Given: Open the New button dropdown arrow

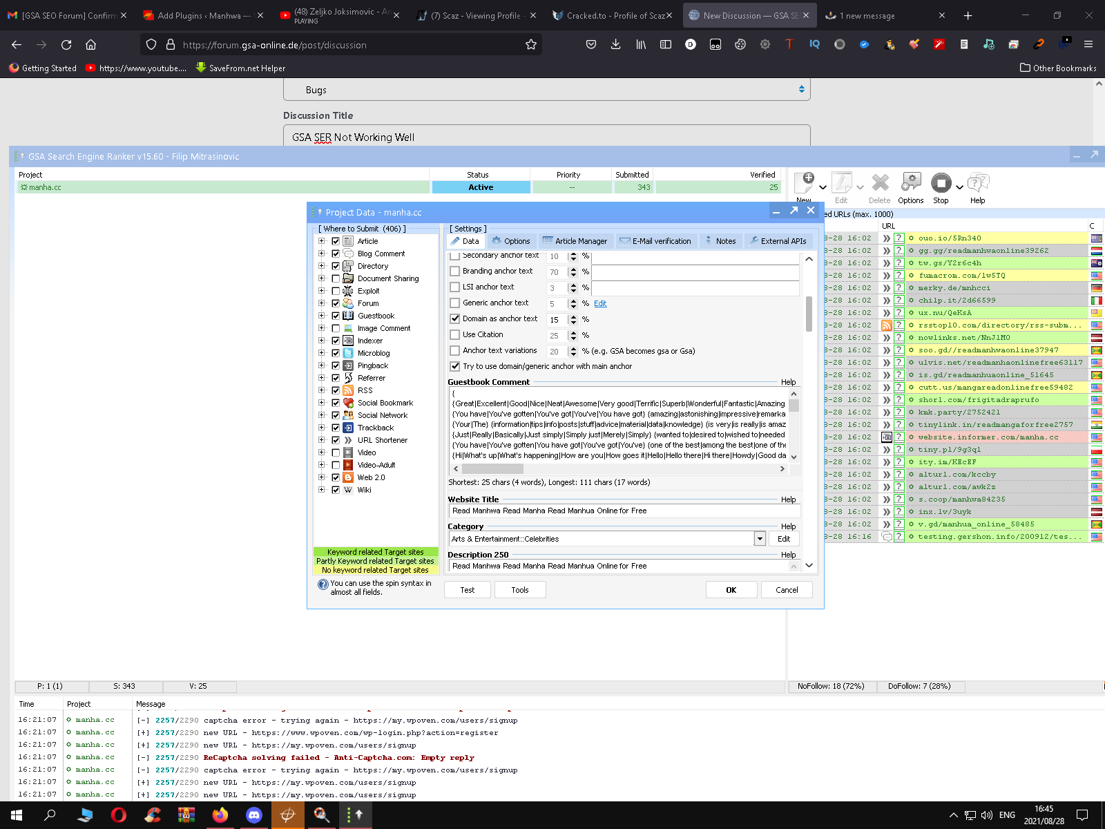Looking at the screenshot, I should tap(823, 187).
